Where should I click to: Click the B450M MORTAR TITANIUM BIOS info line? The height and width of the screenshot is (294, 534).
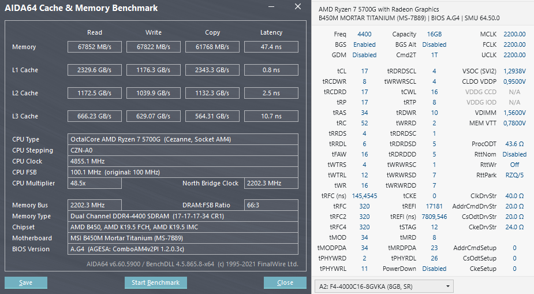click(409, 18)
